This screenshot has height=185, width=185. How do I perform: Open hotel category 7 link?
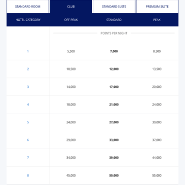pos(28,158)
